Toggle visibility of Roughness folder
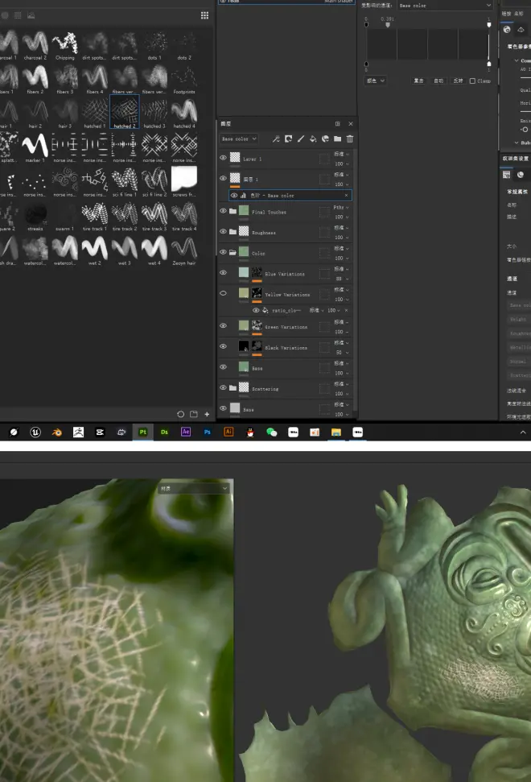This screenshot has width=531, height=782. click(x=223, y=231)
